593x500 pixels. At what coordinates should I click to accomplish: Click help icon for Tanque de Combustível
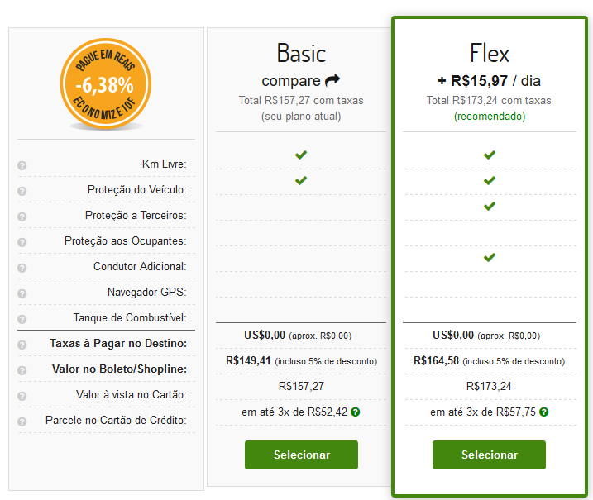coord(22,319)
